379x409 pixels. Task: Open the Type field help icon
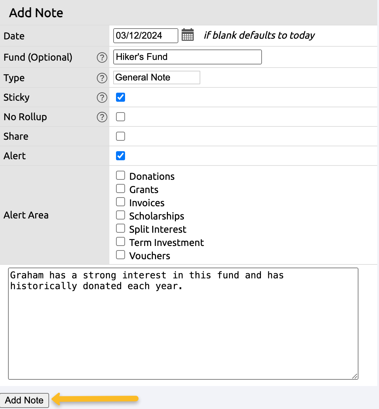[102, 78]
